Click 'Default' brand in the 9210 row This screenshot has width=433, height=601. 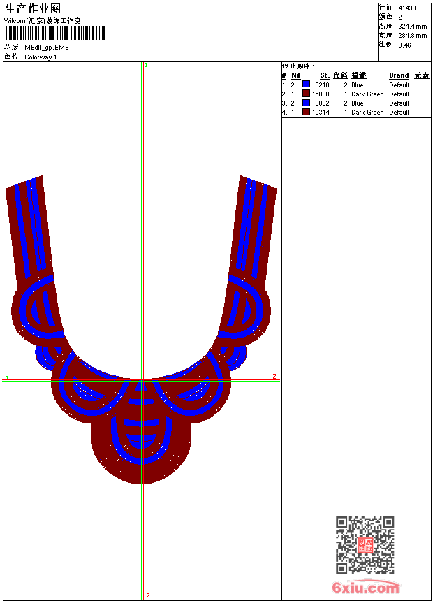(399, 85)
